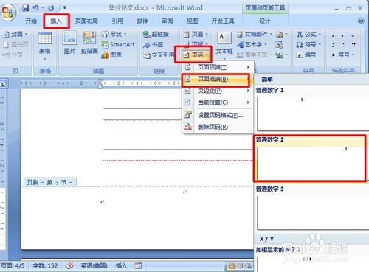Insert a 图片 picture
Screen dimensions: 369x272
pos(69,42)
